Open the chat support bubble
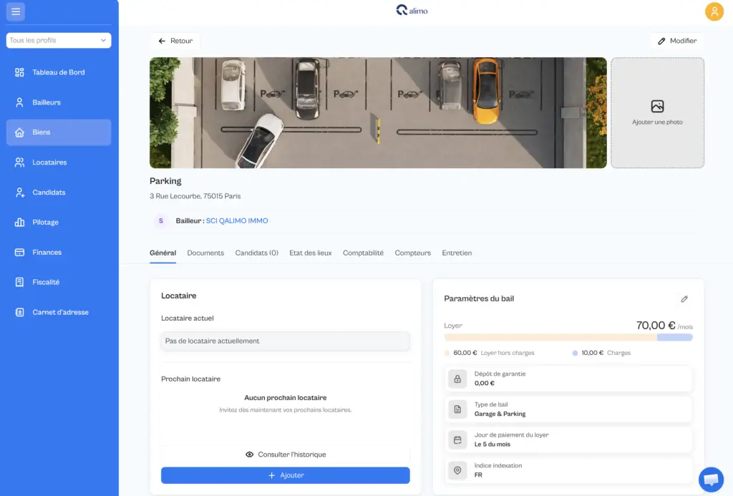Image resolution: width=733 pixels, height=496 pixels. point(711,479)
